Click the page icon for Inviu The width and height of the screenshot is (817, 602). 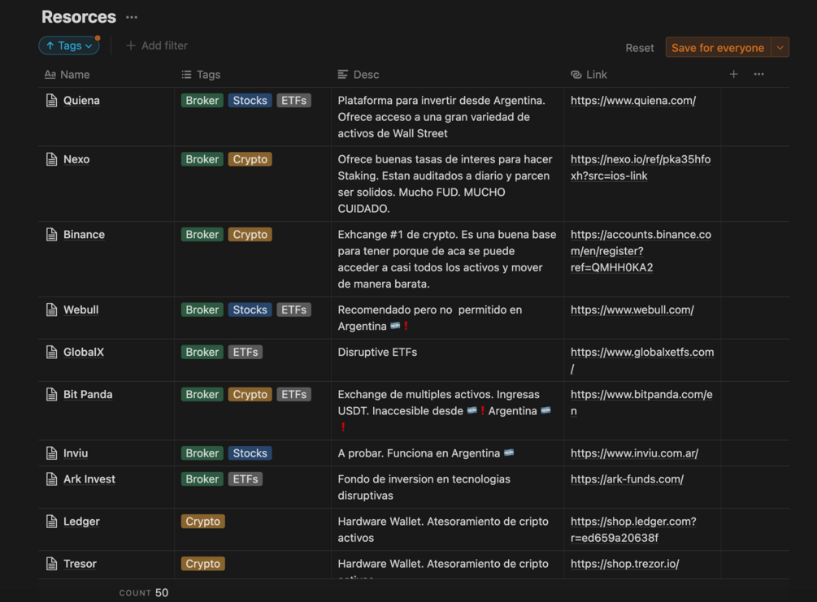(x=51, y=453)
